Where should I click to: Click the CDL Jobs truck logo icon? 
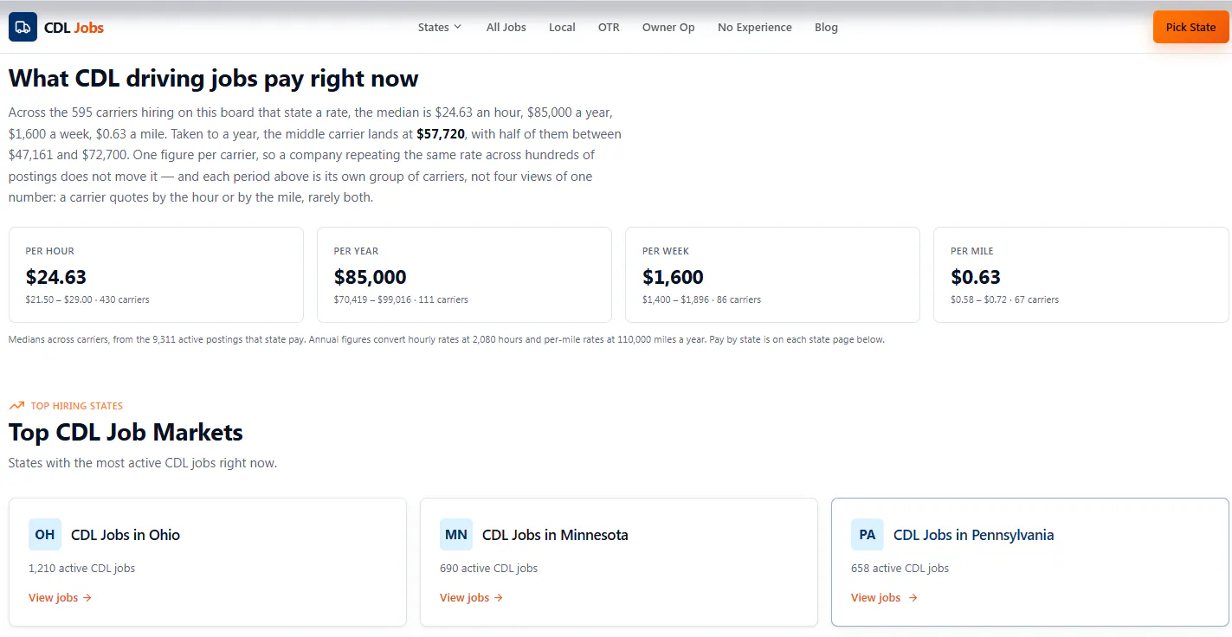23,27
